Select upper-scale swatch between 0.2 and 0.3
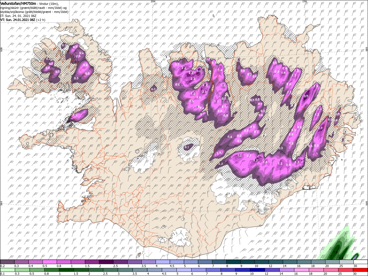The height and width of the screenshot is (276, 368). coord(7,262)
